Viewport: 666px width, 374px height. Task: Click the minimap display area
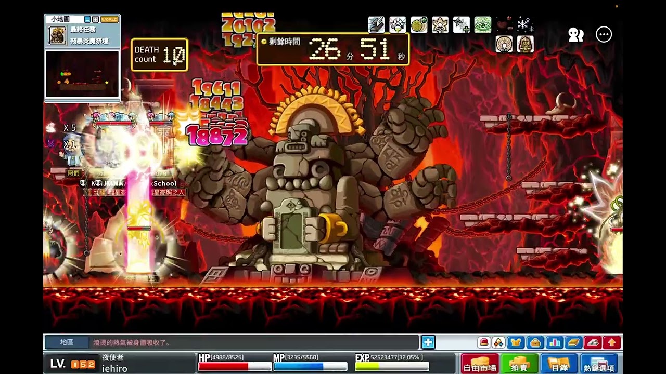(x=82, y=74)
